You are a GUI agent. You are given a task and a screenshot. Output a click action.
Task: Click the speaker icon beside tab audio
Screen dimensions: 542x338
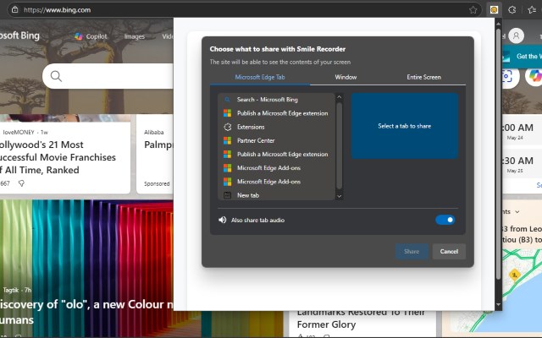tap(222, 220)
